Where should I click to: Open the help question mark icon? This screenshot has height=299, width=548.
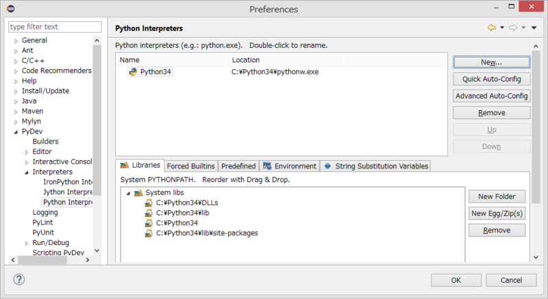click(x=19, y=279)
